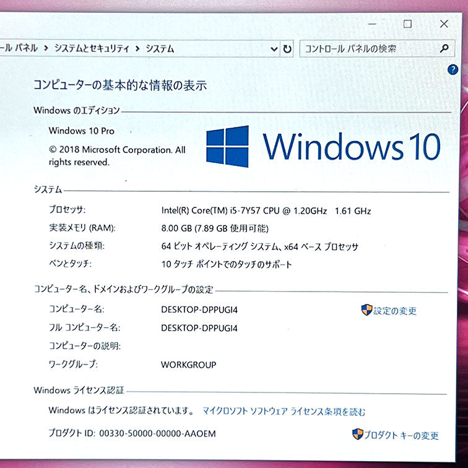Click the プロダクト ID value text
The height and width of the screenshot is (468, 468).
[x=157, y=433]
